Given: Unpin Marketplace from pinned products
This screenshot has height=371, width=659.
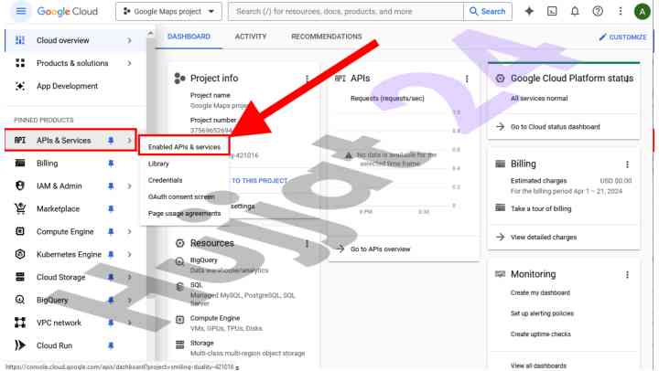Looking at the screenshot, I should click(111, 208).
